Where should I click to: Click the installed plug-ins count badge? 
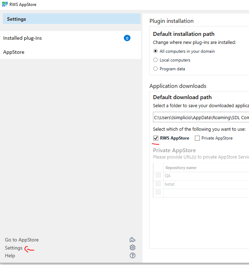[x=127, y=38]
